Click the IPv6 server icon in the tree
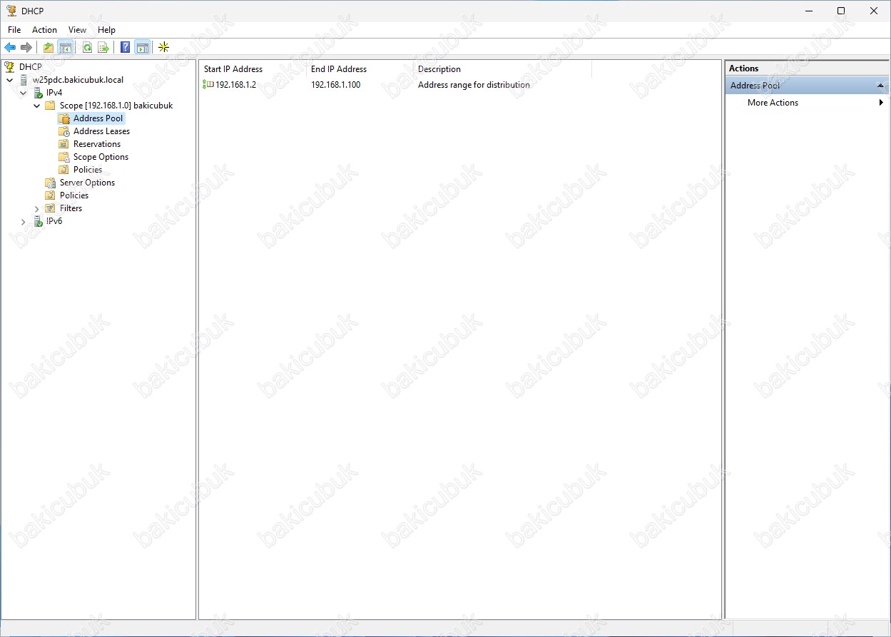Viewport: 891px width, 637px height. click(x=38, y=221)
